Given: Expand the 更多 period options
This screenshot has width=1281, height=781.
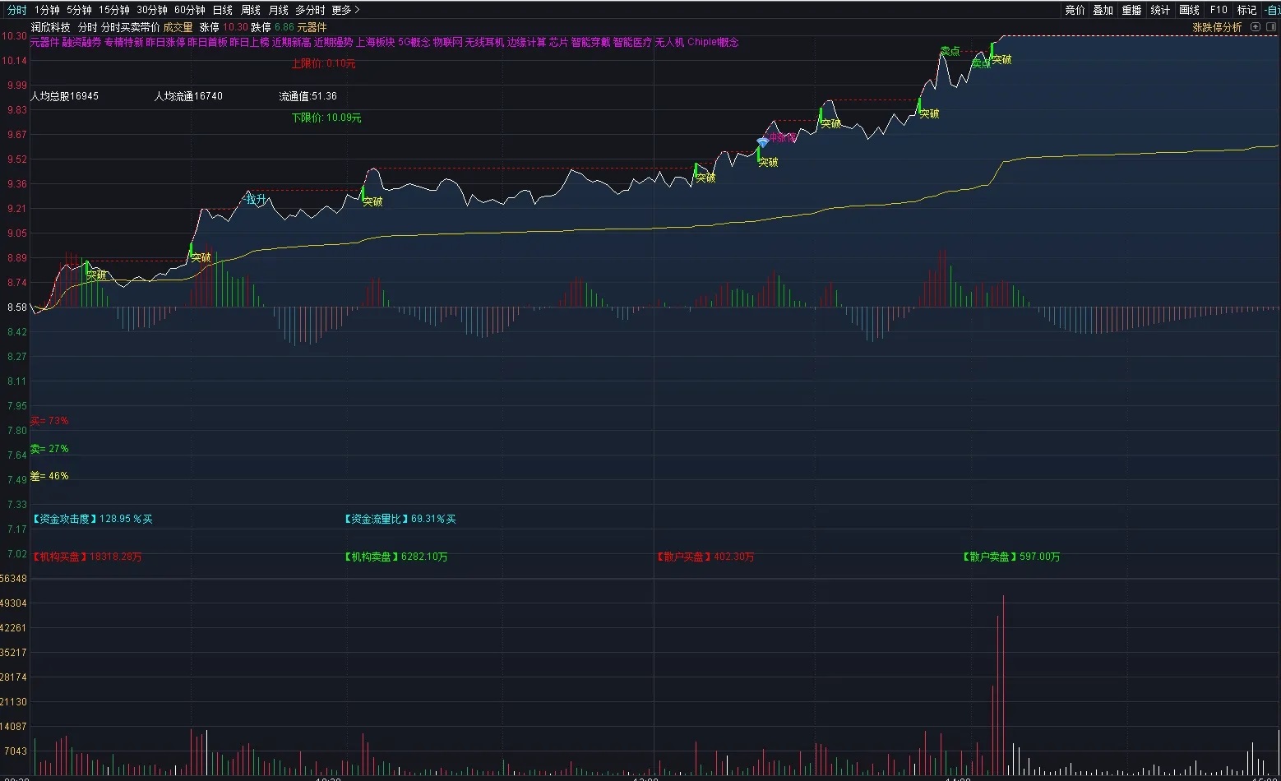Looking at the screenshot, I should [345, 10].
